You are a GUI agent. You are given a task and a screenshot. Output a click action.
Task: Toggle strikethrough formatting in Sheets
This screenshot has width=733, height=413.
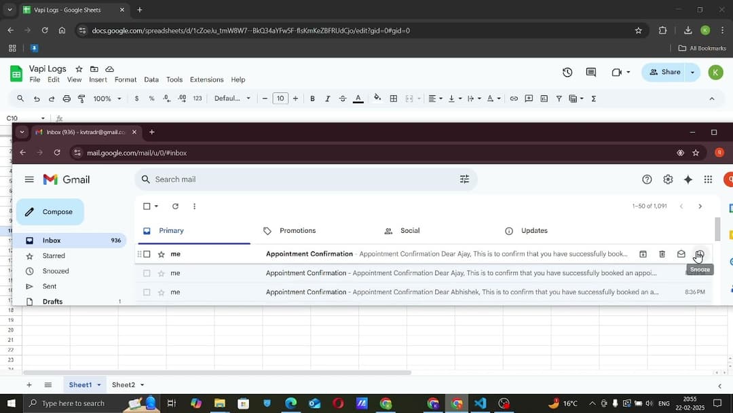[x=343, y=98]
